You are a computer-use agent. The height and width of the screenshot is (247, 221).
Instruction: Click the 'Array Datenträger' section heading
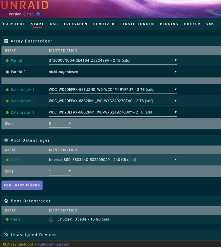[32, 41]
